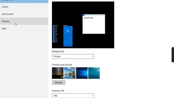This screenshot has height=98, width=174.
Task: Open the Colors settings page
Action: [x=24, y=7]
